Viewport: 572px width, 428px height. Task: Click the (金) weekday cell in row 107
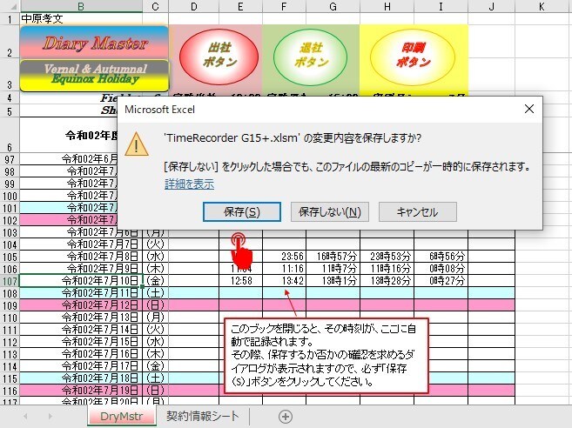[x=155, y=281]
